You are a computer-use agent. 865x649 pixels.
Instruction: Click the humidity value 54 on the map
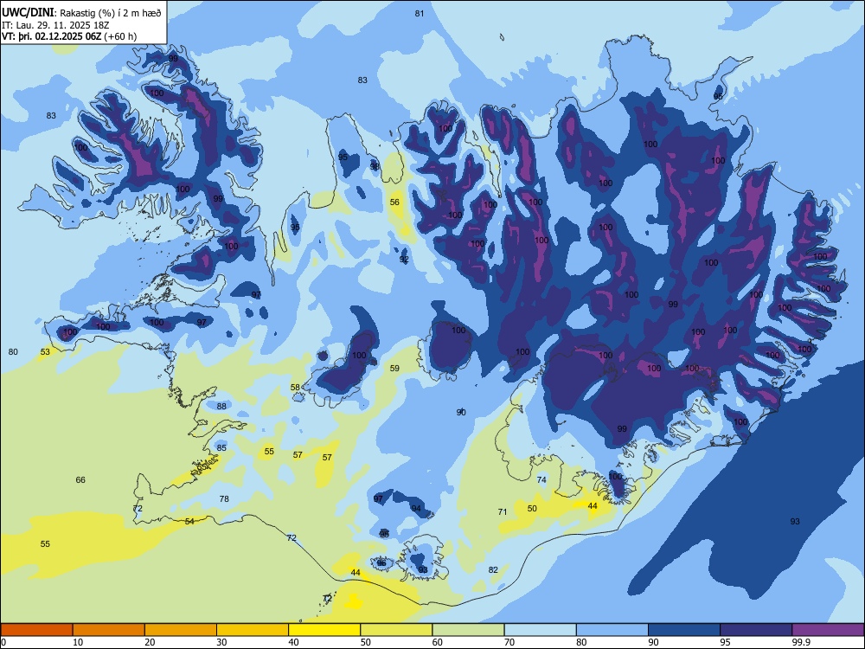[189, 522]
